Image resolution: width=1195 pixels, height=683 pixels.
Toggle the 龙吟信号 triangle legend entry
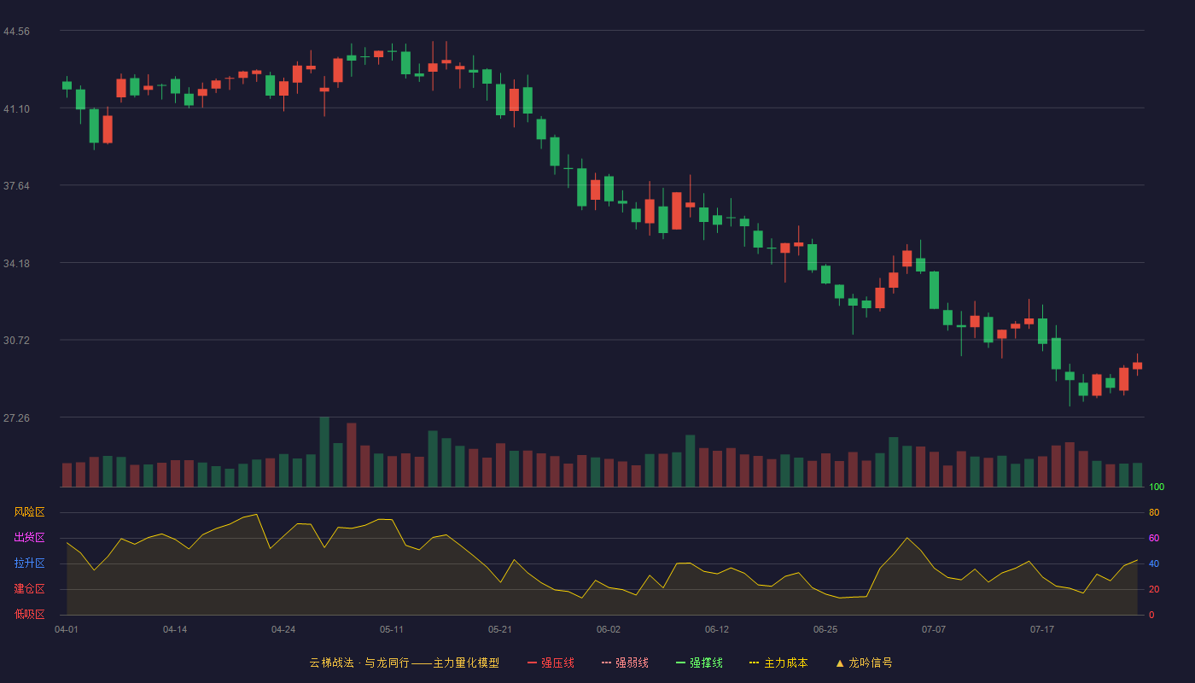point(864,663)
